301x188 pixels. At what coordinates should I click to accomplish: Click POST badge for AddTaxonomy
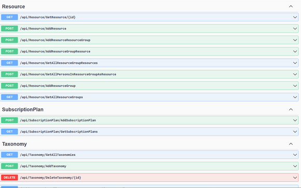point(9,166)
